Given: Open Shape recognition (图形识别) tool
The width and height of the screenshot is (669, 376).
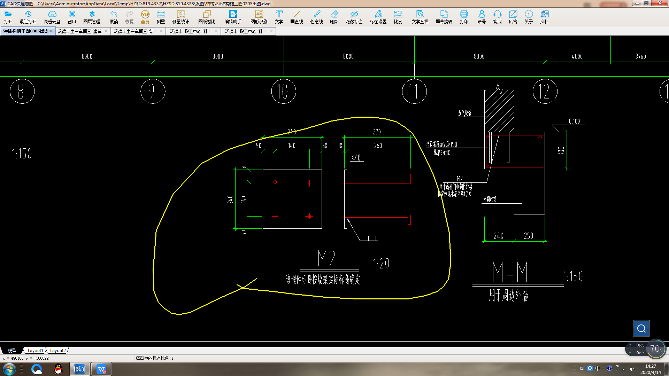Looking at the screenshot, I should [259, 17].
